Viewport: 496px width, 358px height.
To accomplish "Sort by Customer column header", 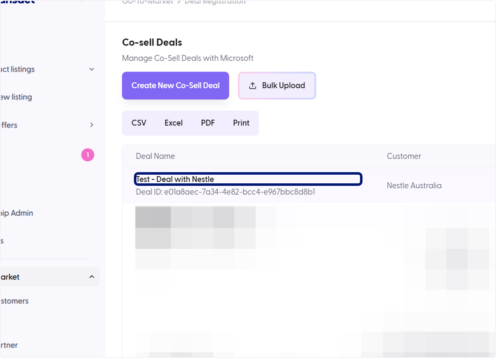I will tap(404, 156).
